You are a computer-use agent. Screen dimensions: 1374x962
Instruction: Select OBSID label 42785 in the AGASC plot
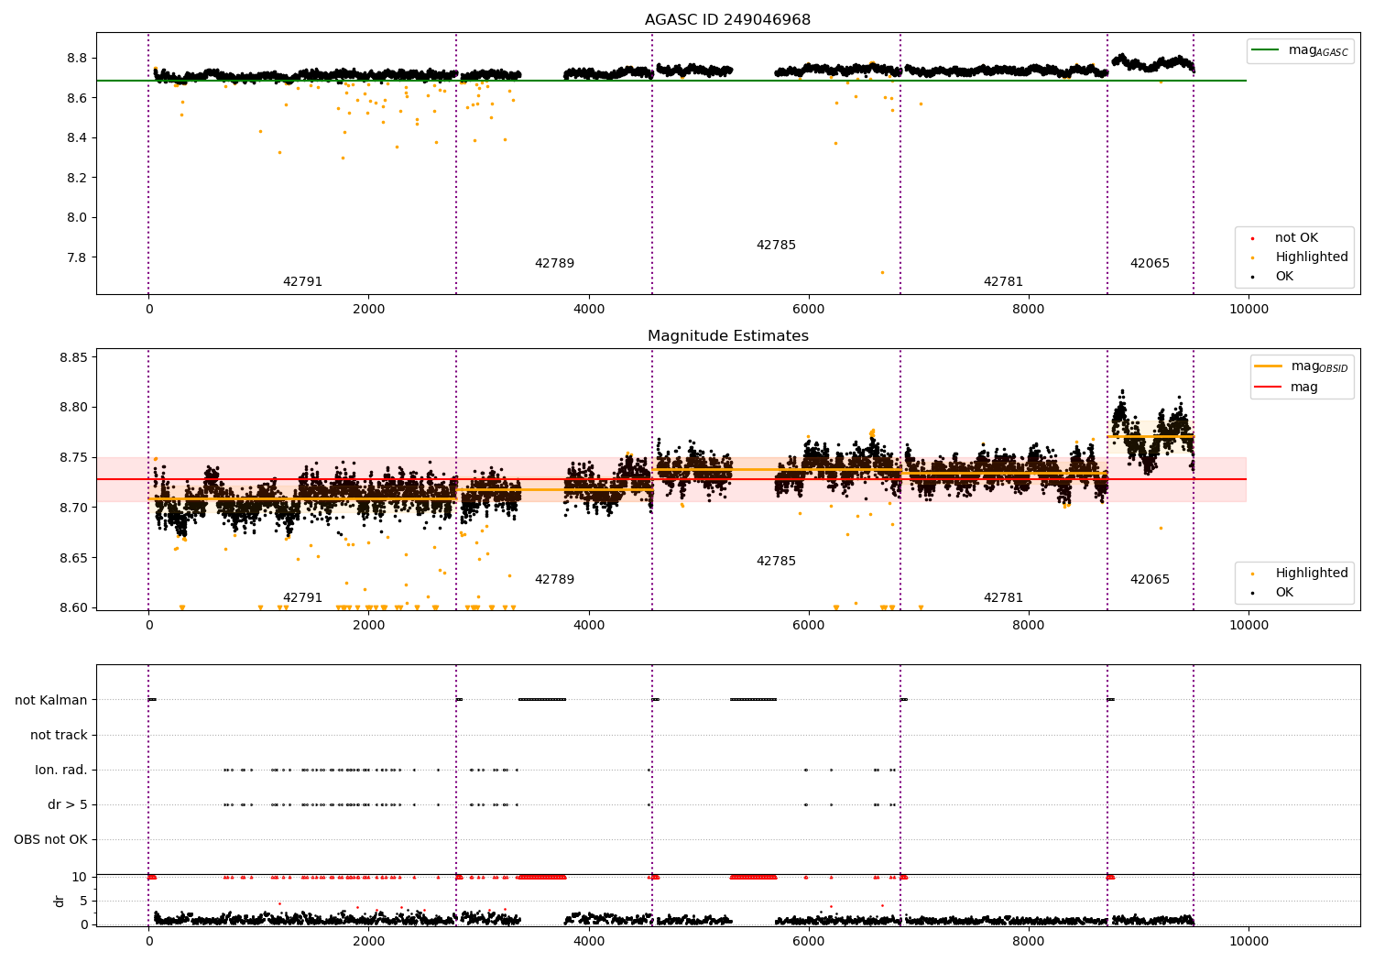[776, 246]
